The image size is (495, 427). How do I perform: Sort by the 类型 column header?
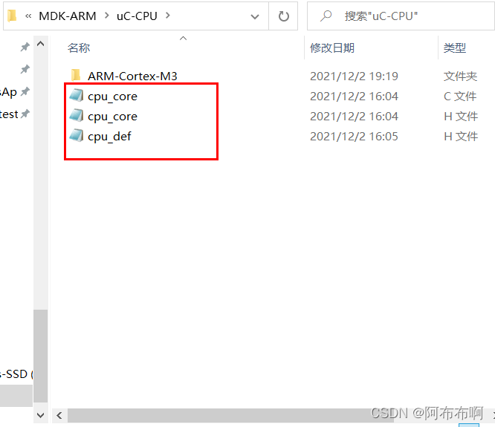455,48
